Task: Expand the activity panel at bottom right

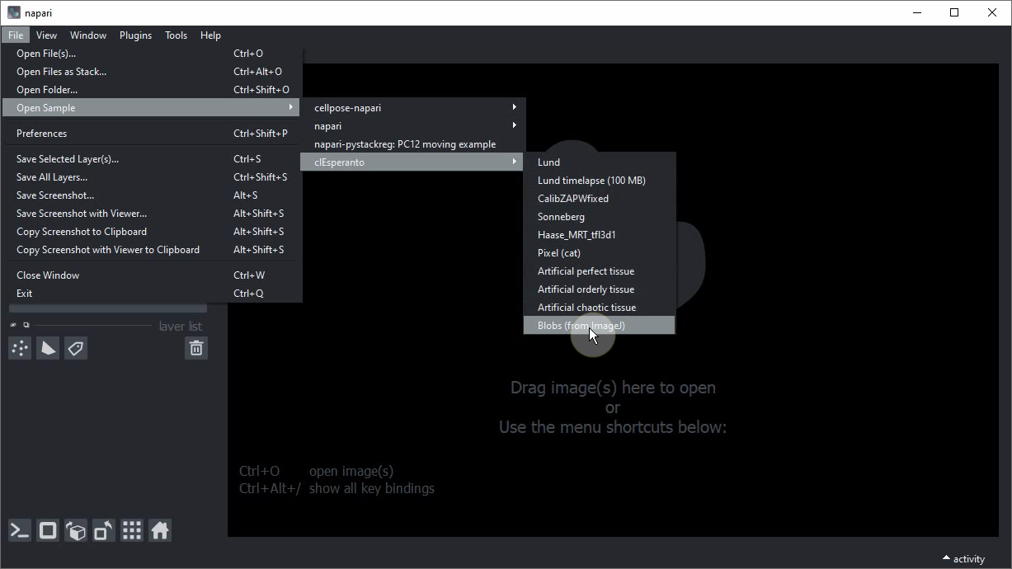Action: [963, 558]
